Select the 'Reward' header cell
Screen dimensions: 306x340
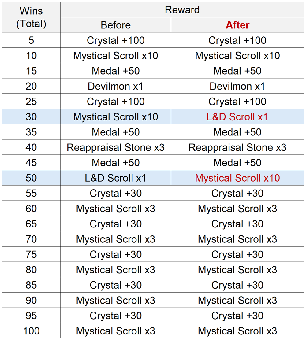point(182,10)
